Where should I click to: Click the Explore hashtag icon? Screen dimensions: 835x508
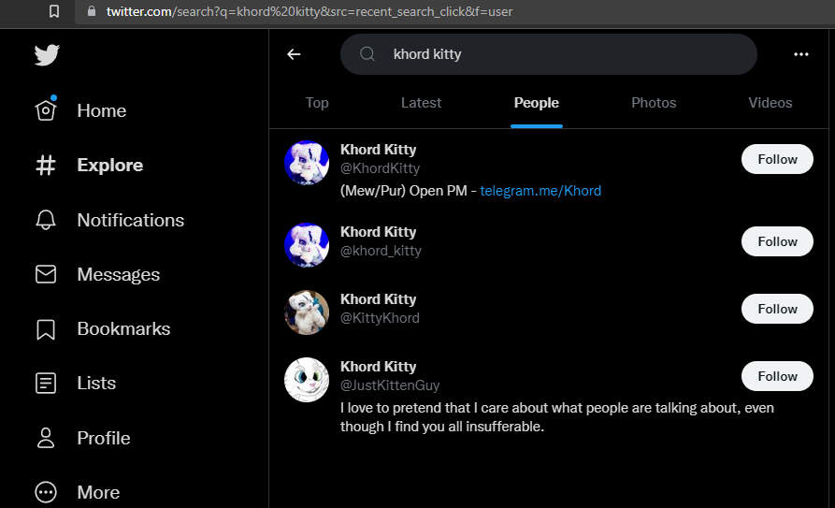tap(46, 166)
